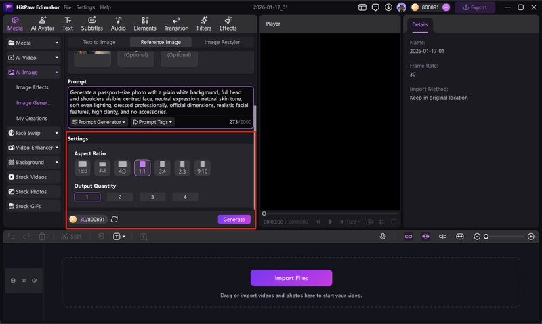Click the microphone voiceover icon in timeline toolbar

tap(383, 237)
